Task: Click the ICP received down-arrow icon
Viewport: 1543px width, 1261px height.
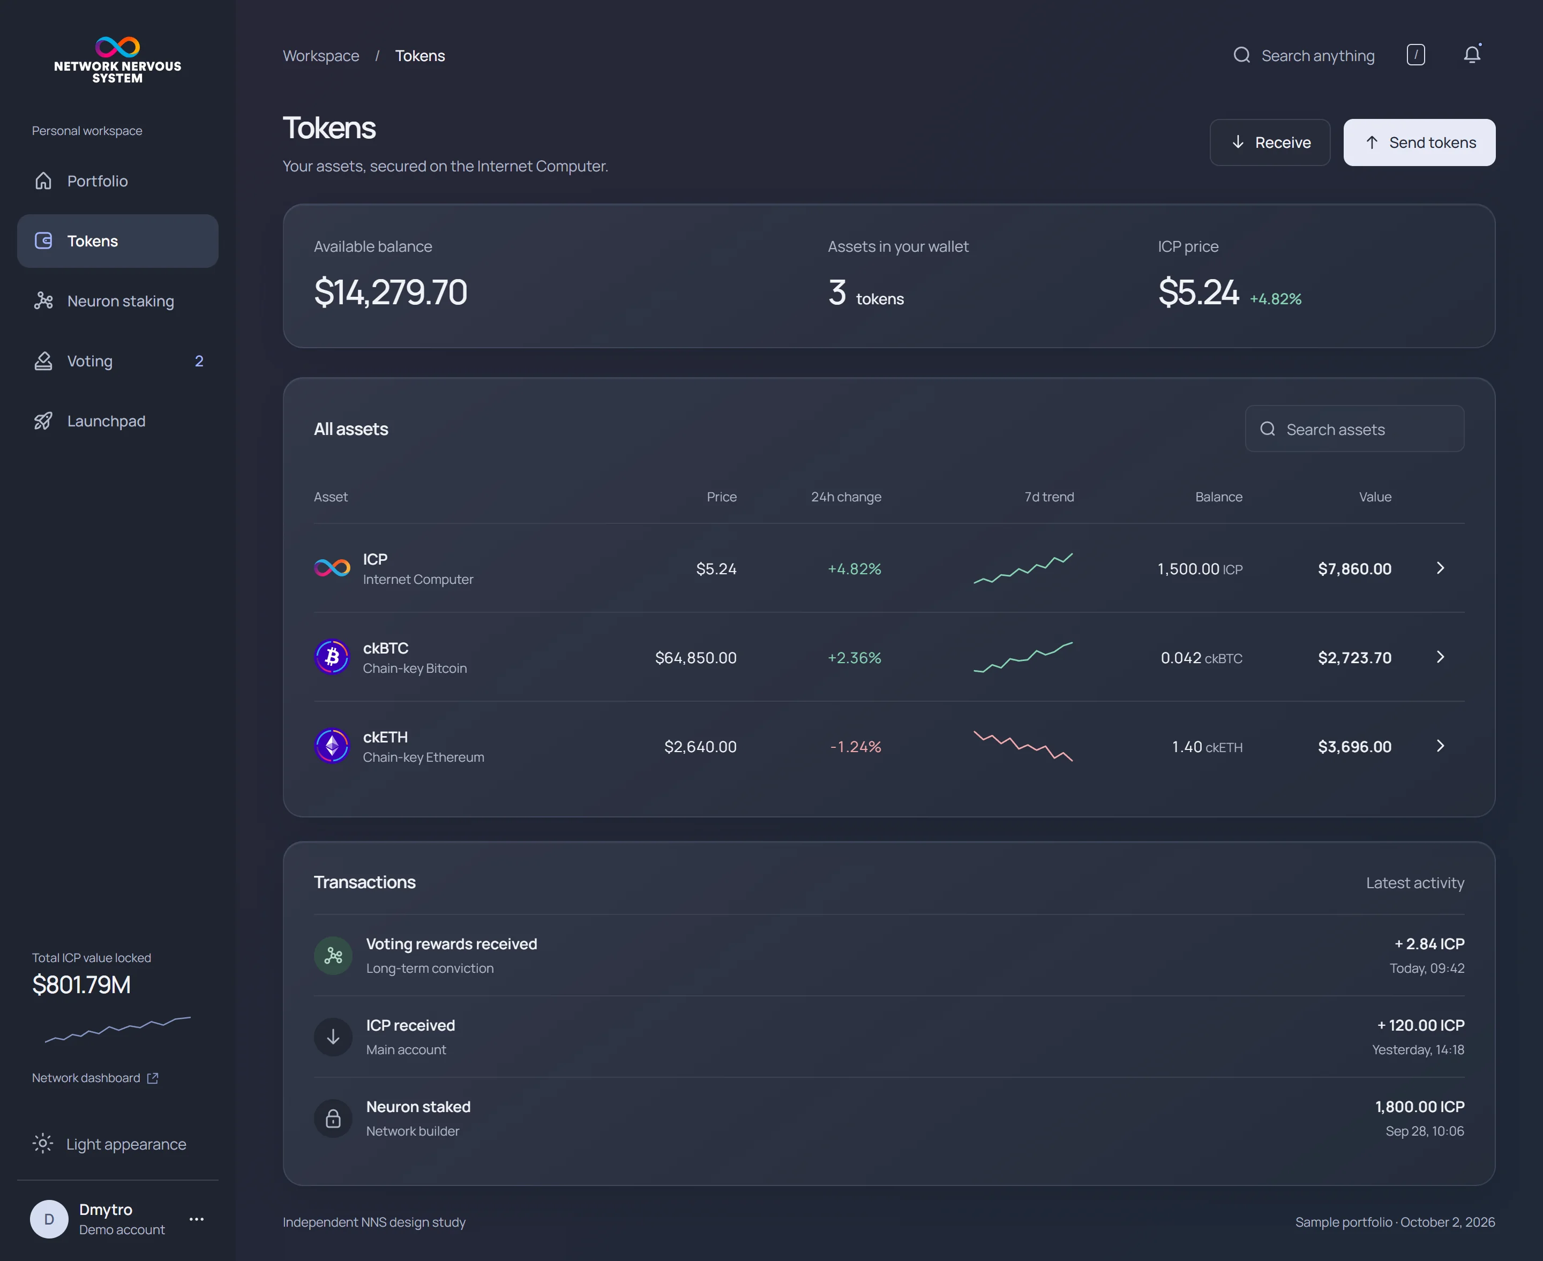Action: click(333, 1037)
